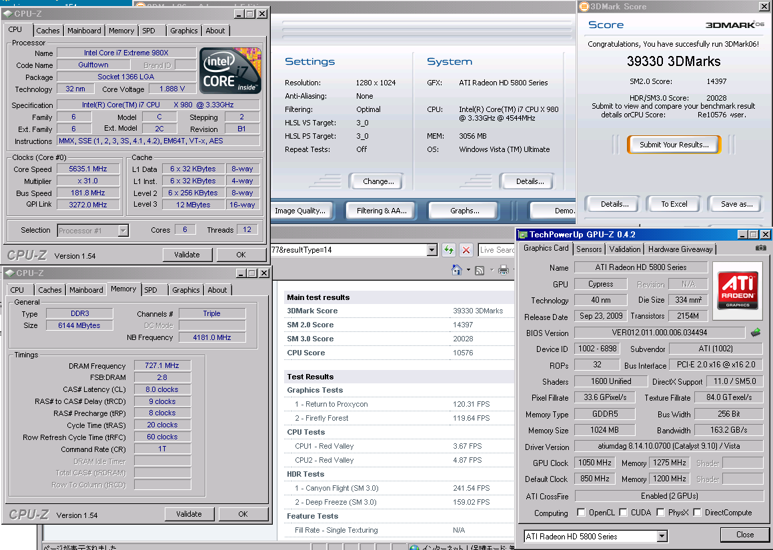This screenshot has width=773, height=550.
Task: Click the BIOS save chip icon in GPU-Z
Action: [755, 333]
